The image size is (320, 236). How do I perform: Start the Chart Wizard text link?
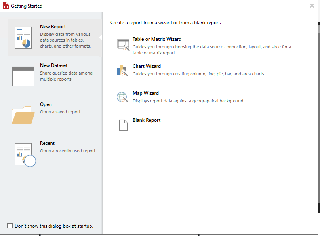[147, 66]
